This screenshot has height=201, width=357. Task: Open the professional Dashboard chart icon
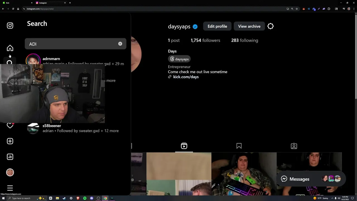(10, 157)
